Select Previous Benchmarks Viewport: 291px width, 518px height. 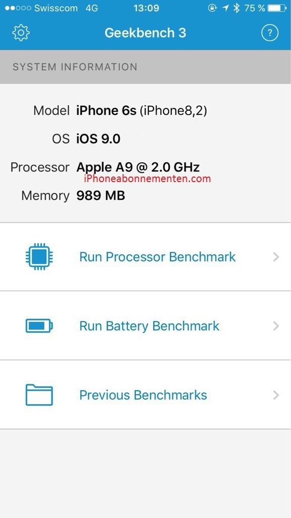(x=145, y=395)
